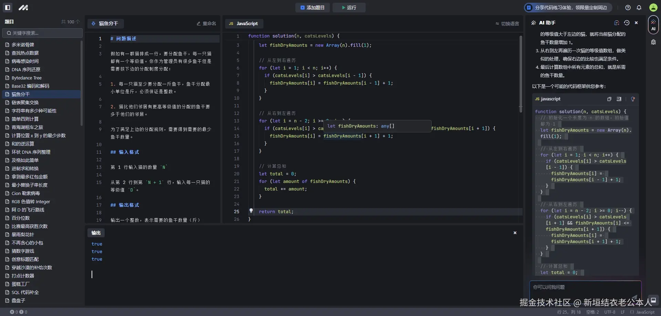The width and height of the screenshot is (661, 316).
Task: Select the 输出 output tab
Action: click(x=96, y=233)
